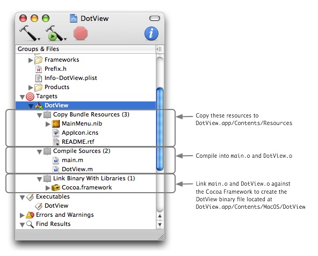Select Info-DotView.plist file name
The height and width of the screenshot is (256, 318).
[x=71, y=78]
